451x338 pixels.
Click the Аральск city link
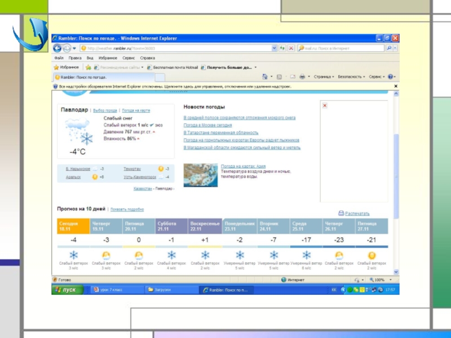73,177
